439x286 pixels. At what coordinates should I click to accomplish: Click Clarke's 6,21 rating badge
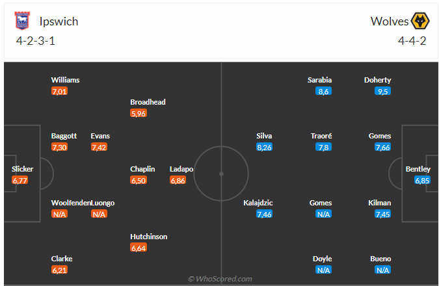point(59,270)
